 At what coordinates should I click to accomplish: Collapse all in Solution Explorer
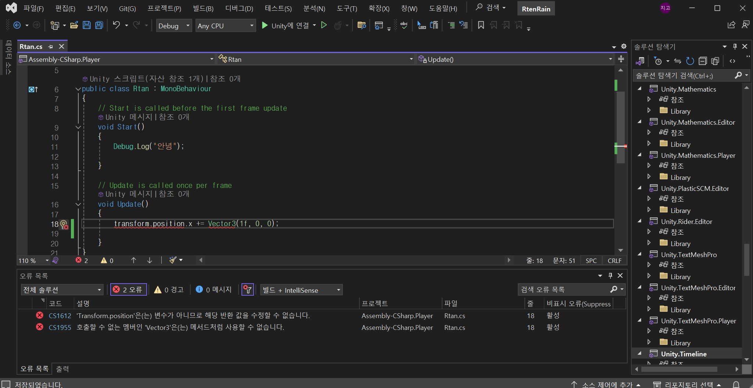click(x=703, y=61)
